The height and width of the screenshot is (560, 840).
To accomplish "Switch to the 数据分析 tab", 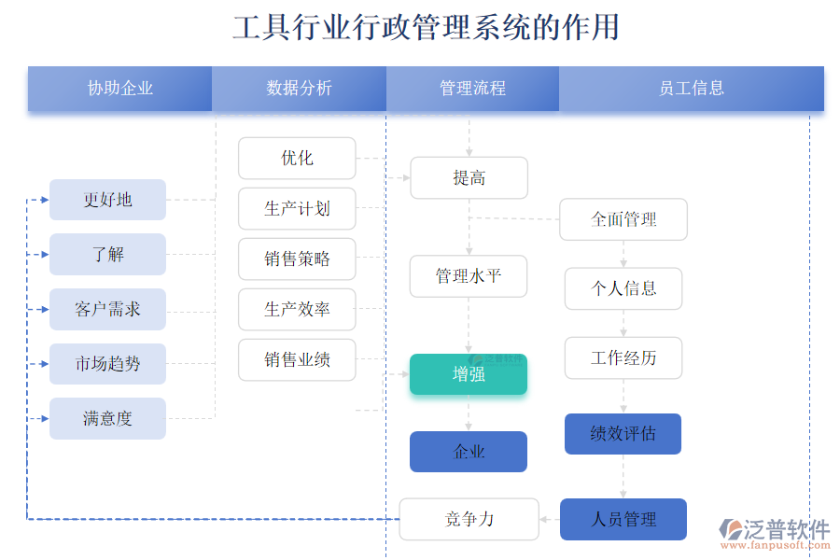I will pyautogui.click(x=299, y=89).
